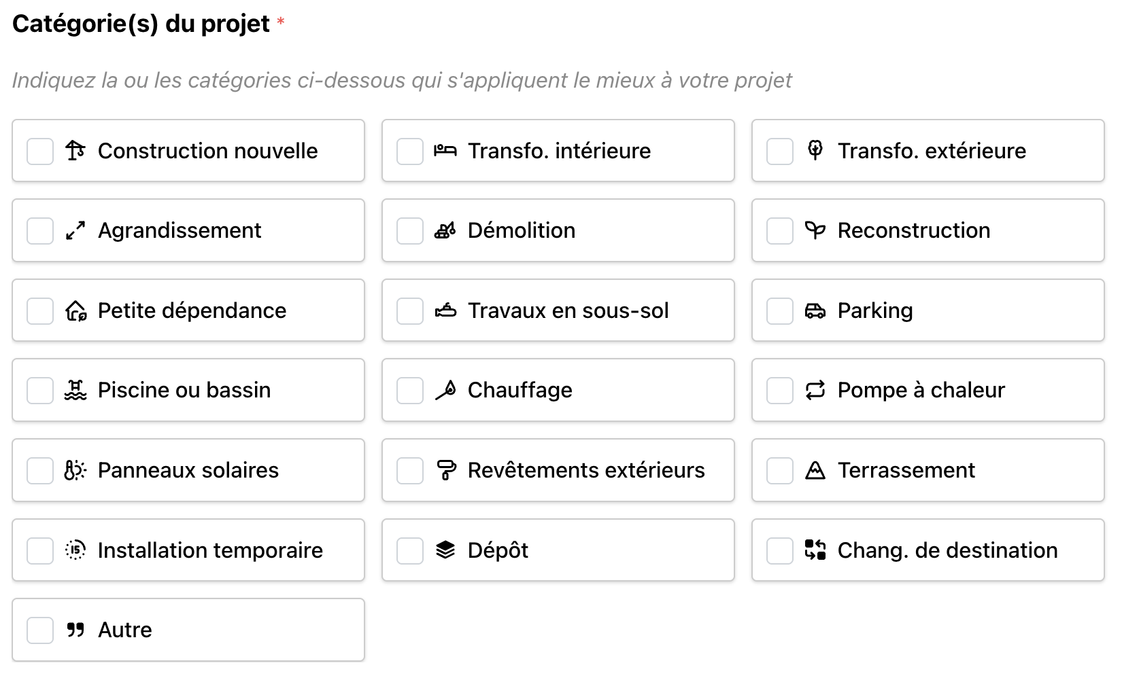Viewport: 1122px width, 678px height.
Task: Click the paint roller icon for Revêtements extérieurs
Action: point(445,470)
